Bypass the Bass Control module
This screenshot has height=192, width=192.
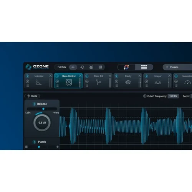pyautogui.click(x=57, y=76)
